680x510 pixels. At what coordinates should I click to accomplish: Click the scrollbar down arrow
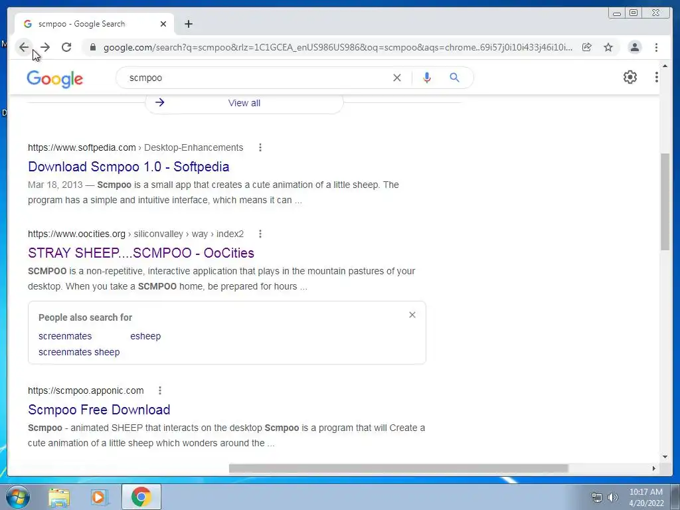point(665,456)
